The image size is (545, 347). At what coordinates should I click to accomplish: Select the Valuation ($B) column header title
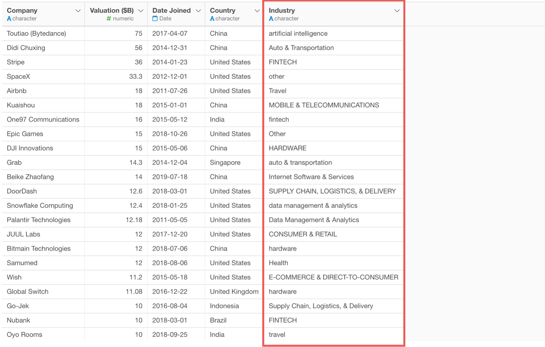pos(112,11)
